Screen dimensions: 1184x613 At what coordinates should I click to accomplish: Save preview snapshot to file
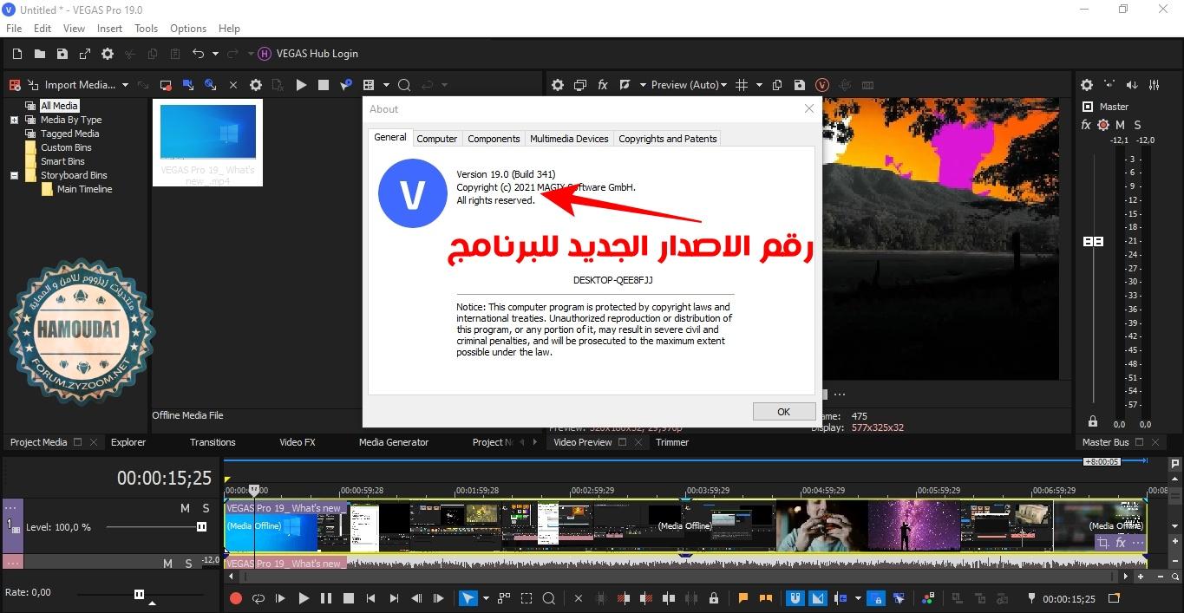coord(800,85)
